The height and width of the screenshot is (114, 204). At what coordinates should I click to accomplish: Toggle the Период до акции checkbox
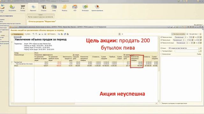(161, 37)
